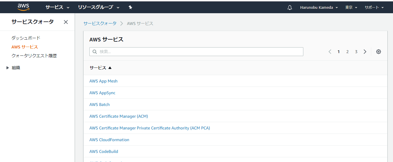Image resolution: width=393 pixels, height=162 pixels.
Task: Click the サービスクォータ sidebar title
Action: pos(33,22)
